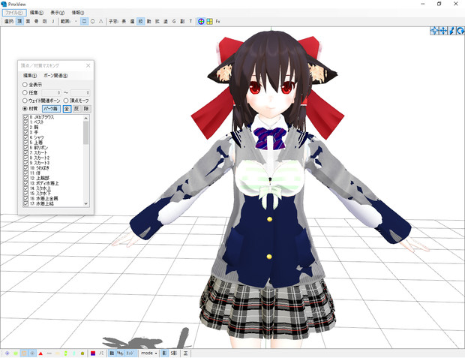465x358 pixels.
Task: Close the 頂点/材質マスキング dialog
Action: [x=88, y=65]
